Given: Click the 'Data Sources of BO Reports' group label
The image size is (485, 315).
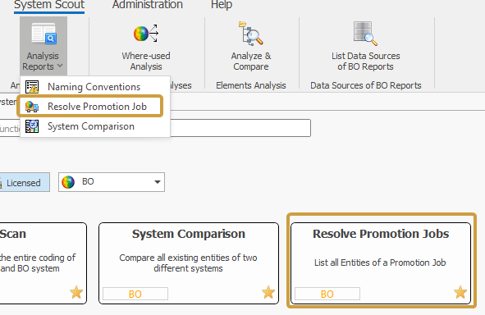Looking at the screenshot, I should click(366, 85).
